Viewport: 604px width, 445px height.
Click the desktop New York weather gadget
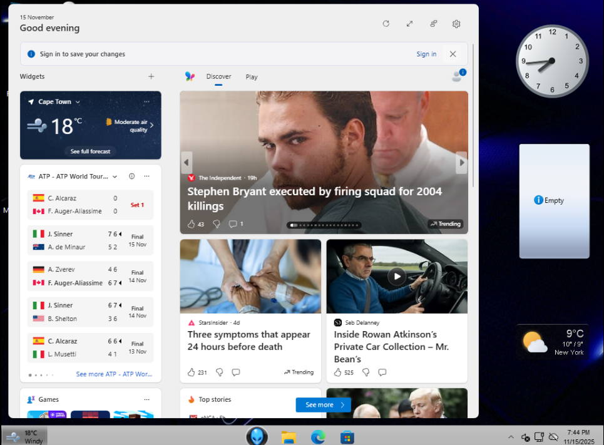pos(553,342)
